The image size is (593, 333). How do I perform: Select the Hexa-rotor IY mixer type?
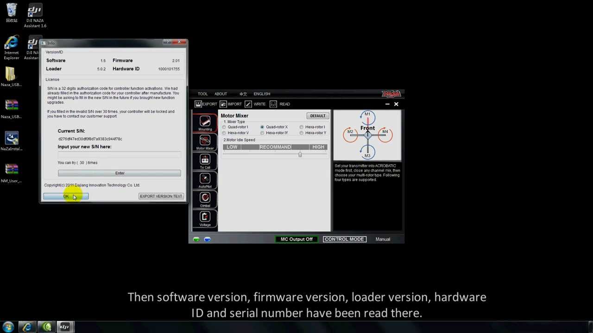pyautogui.click(x=274, y=133)
